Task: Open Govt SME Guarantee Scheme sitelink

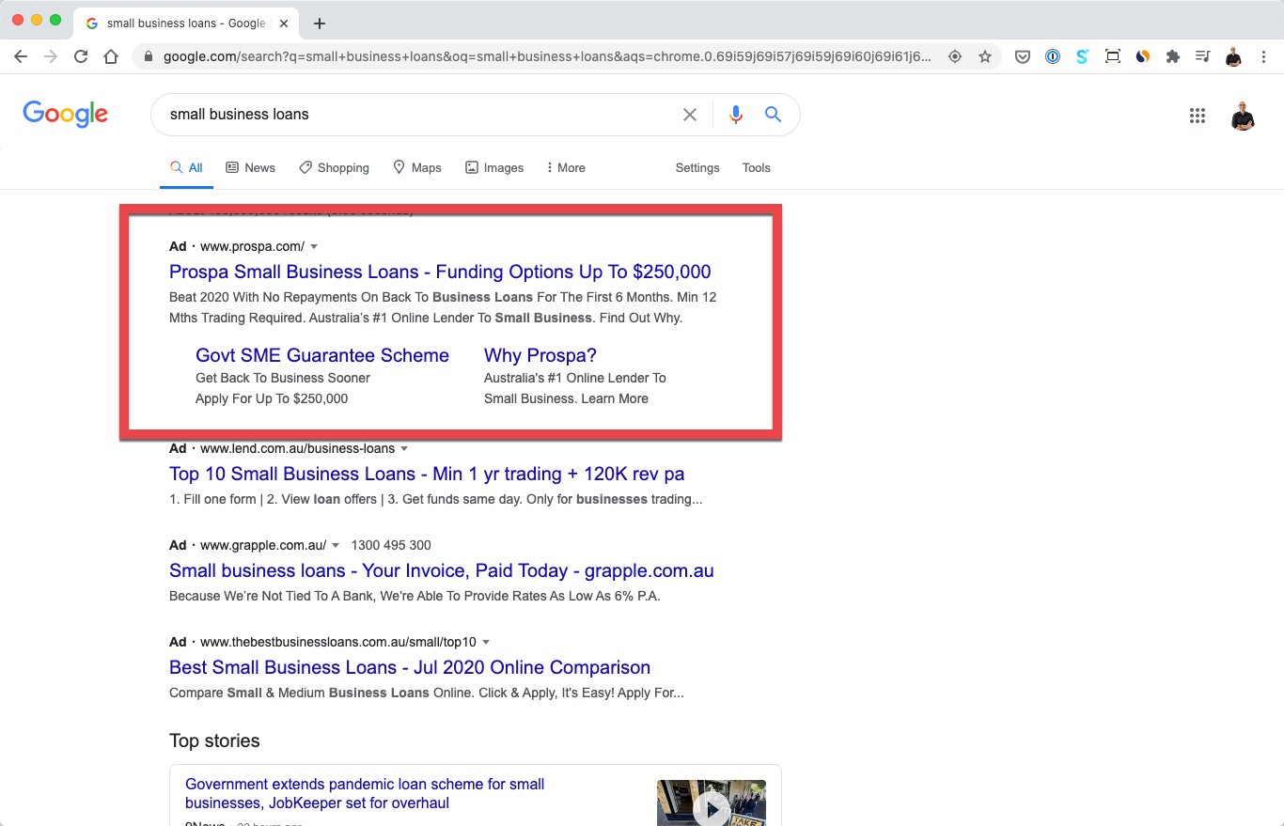Action: 322,355
